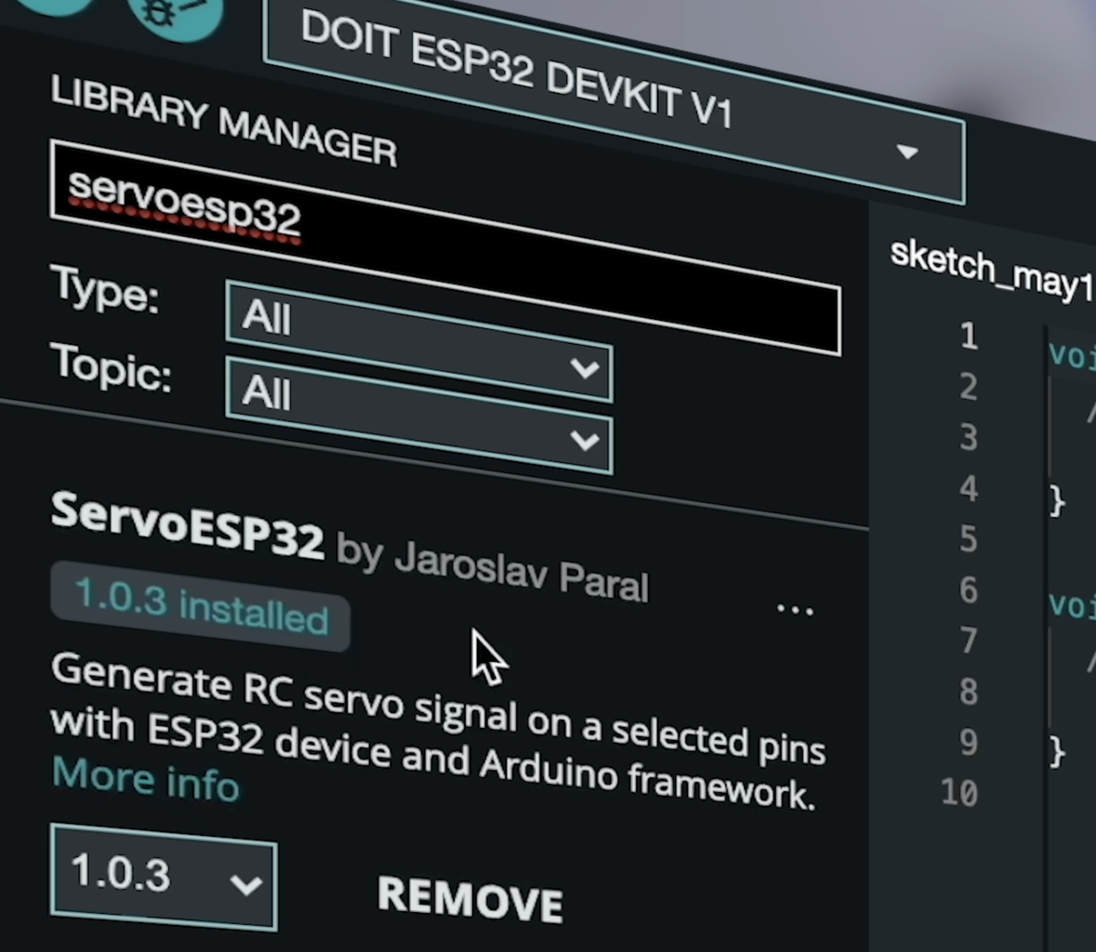Click the chevron on the Topic filter
Viewport: 1096px width, 952px height.
click(x=585, y=441)
